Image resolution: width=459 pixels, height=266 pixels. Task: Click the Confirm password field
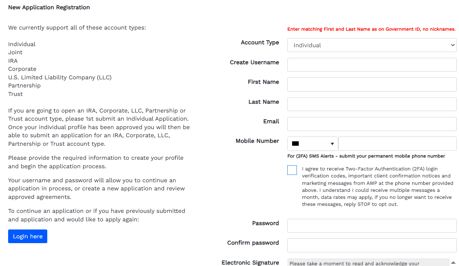372,245
